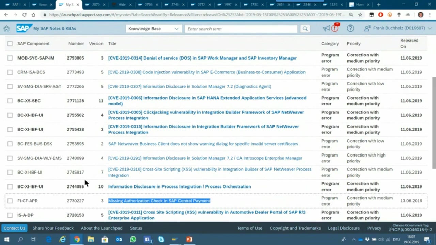This screenshot has width=436, height=245.
Task: Bookmark this page with the star icon
Action: pos(360,15)
